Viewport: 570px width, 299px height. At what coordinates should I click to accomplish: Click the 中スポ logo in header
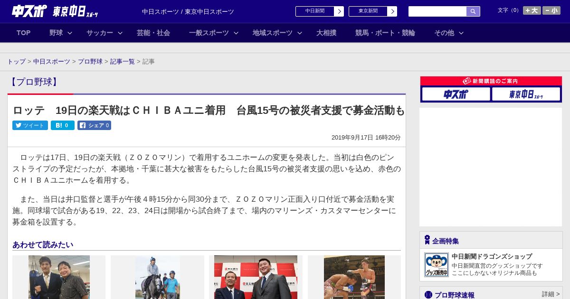click(x=29, y=11)
